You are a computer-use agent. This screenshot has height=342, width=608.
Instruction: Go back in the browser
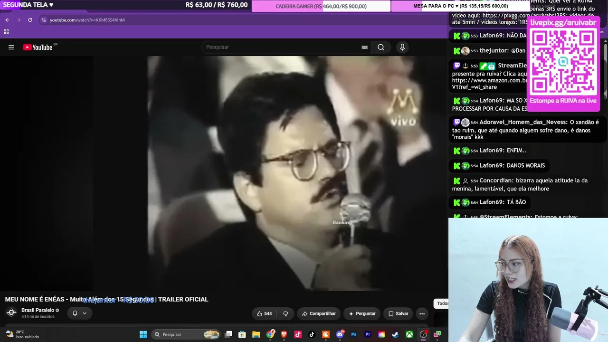pos(7,20)
